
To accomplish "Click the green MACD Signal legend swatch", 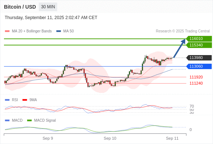I will tap(29, 121).
